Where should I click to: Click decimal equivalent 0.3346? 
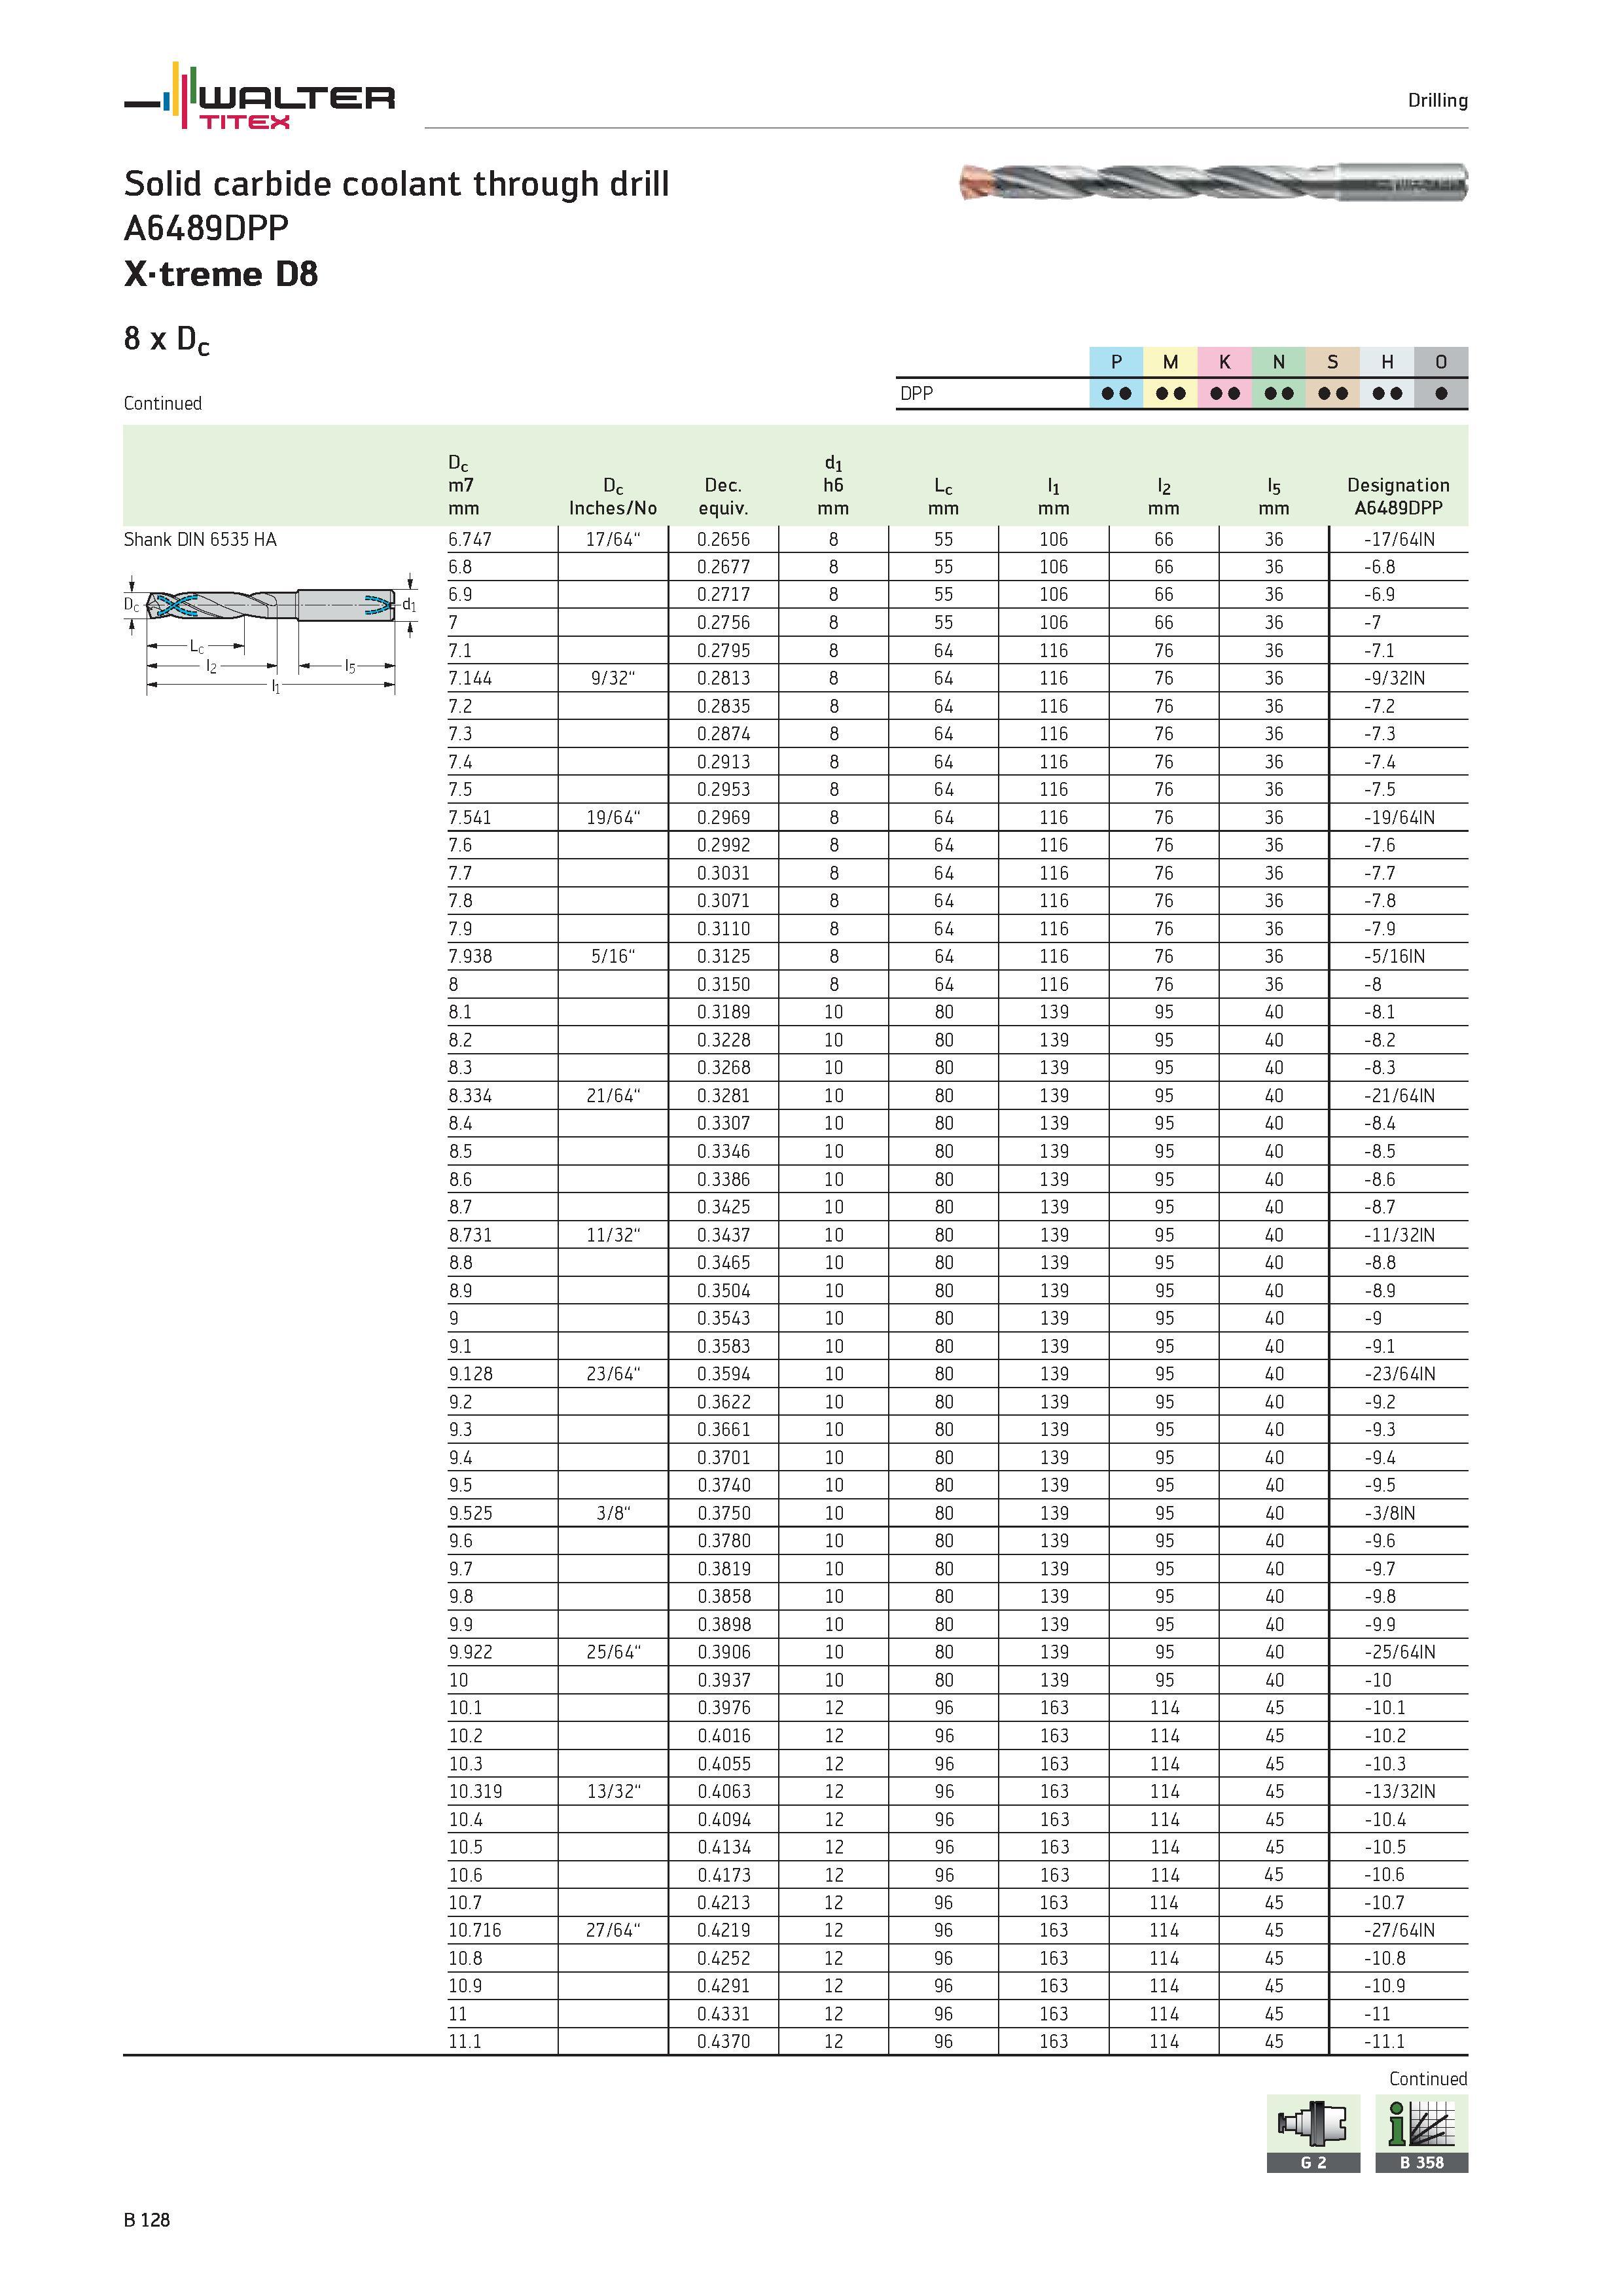point(723,1152)
